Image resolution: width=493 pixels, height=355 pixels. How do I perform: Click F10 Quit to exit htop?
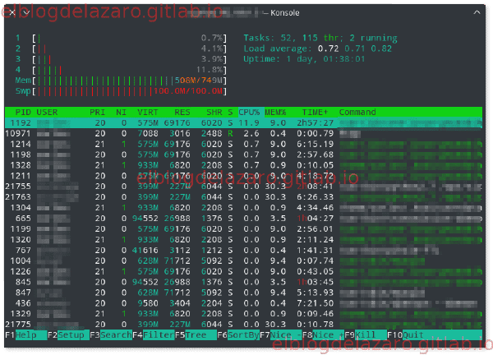(434, 335)
